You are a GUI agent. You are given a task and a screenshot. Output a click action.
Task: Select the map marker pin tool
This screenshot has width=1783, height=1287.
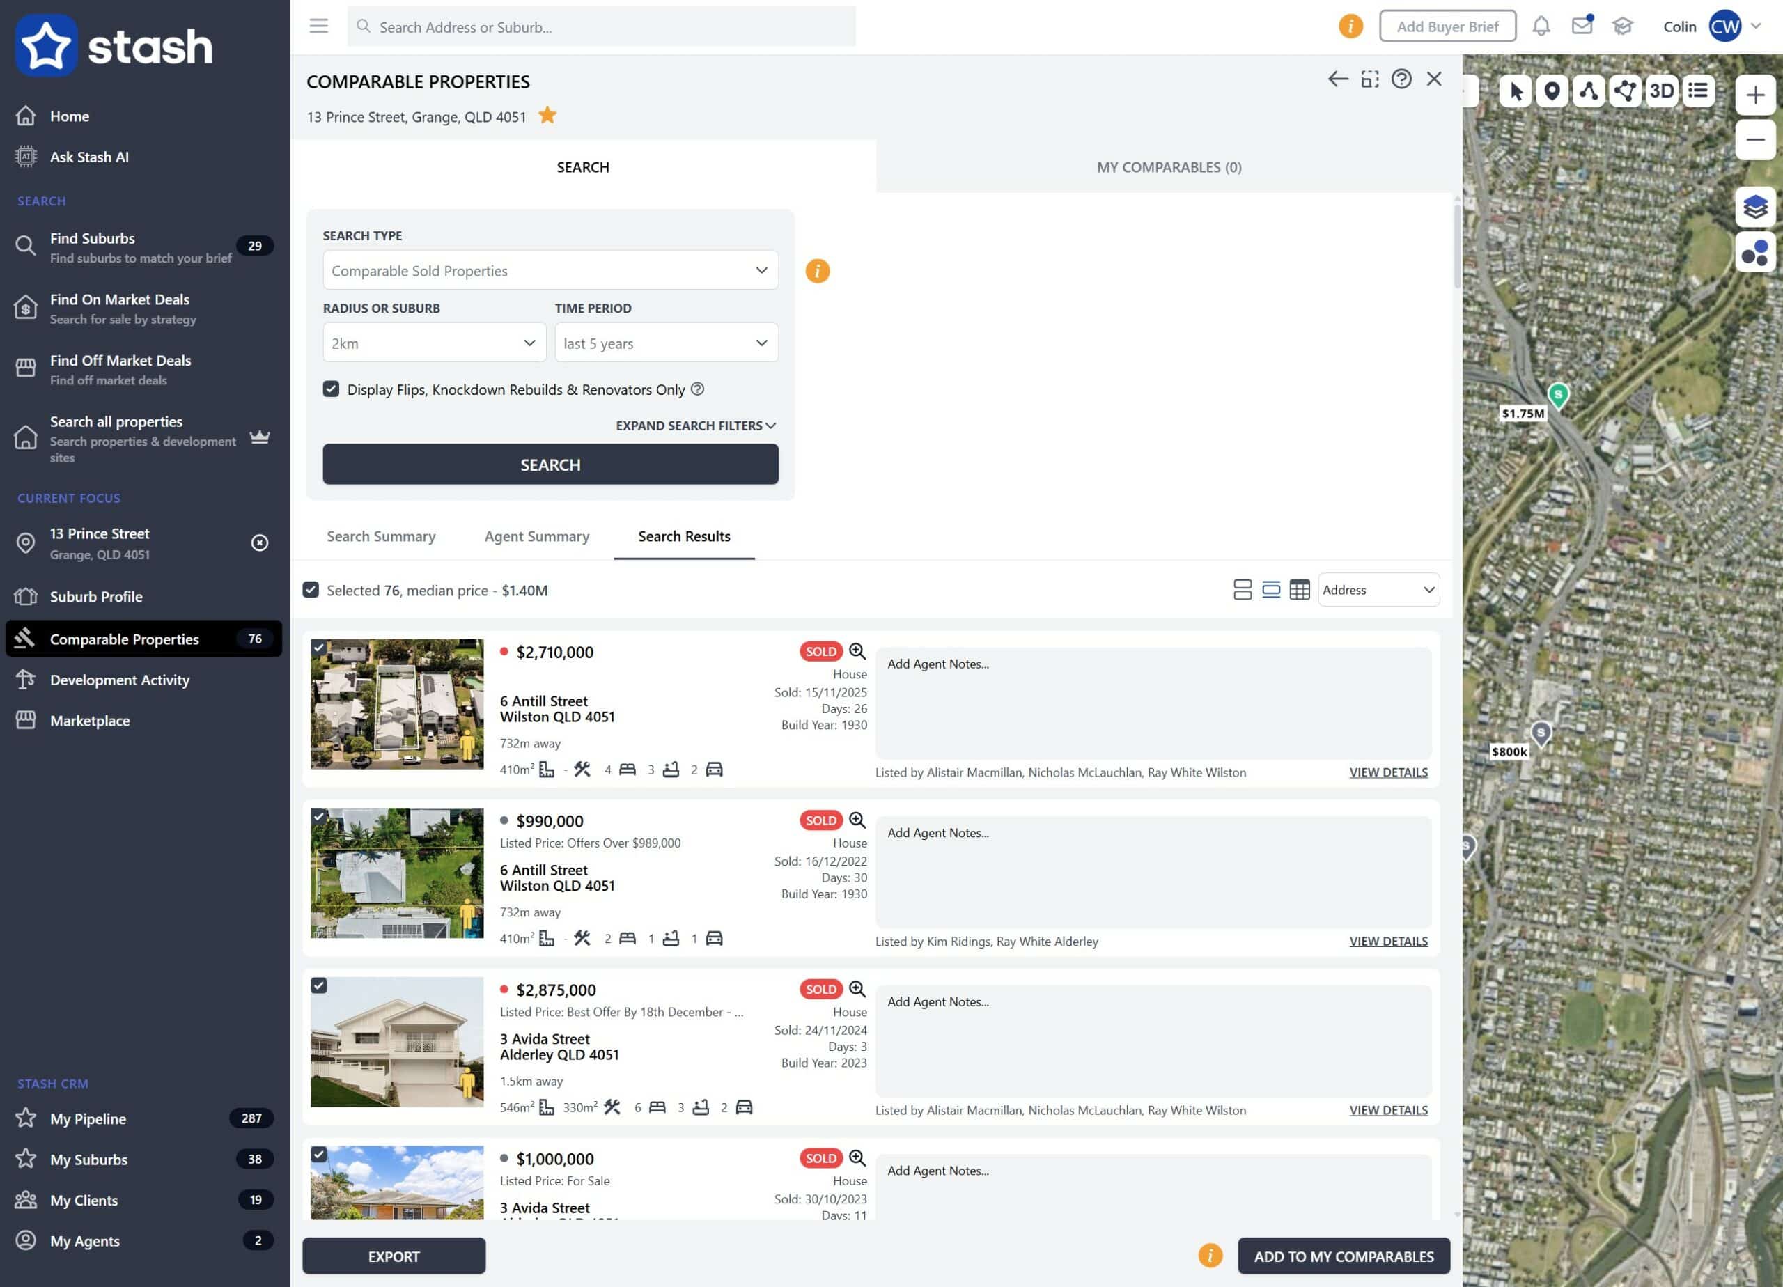click(1552, 91)
